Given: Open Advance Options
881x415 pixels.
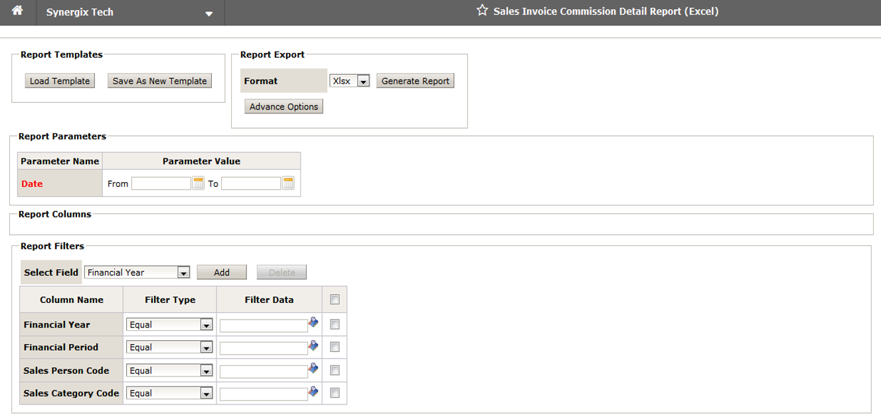Looking at the screenshot, I should coord(283,107).
